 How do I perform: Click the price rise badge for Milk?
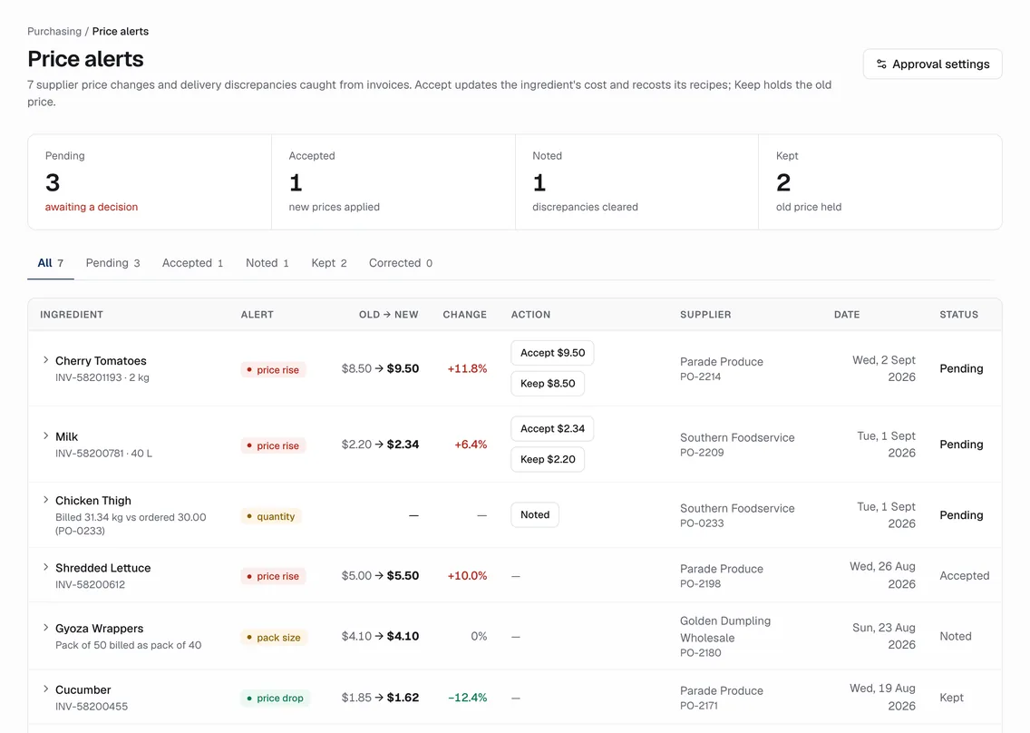[273, 445]
